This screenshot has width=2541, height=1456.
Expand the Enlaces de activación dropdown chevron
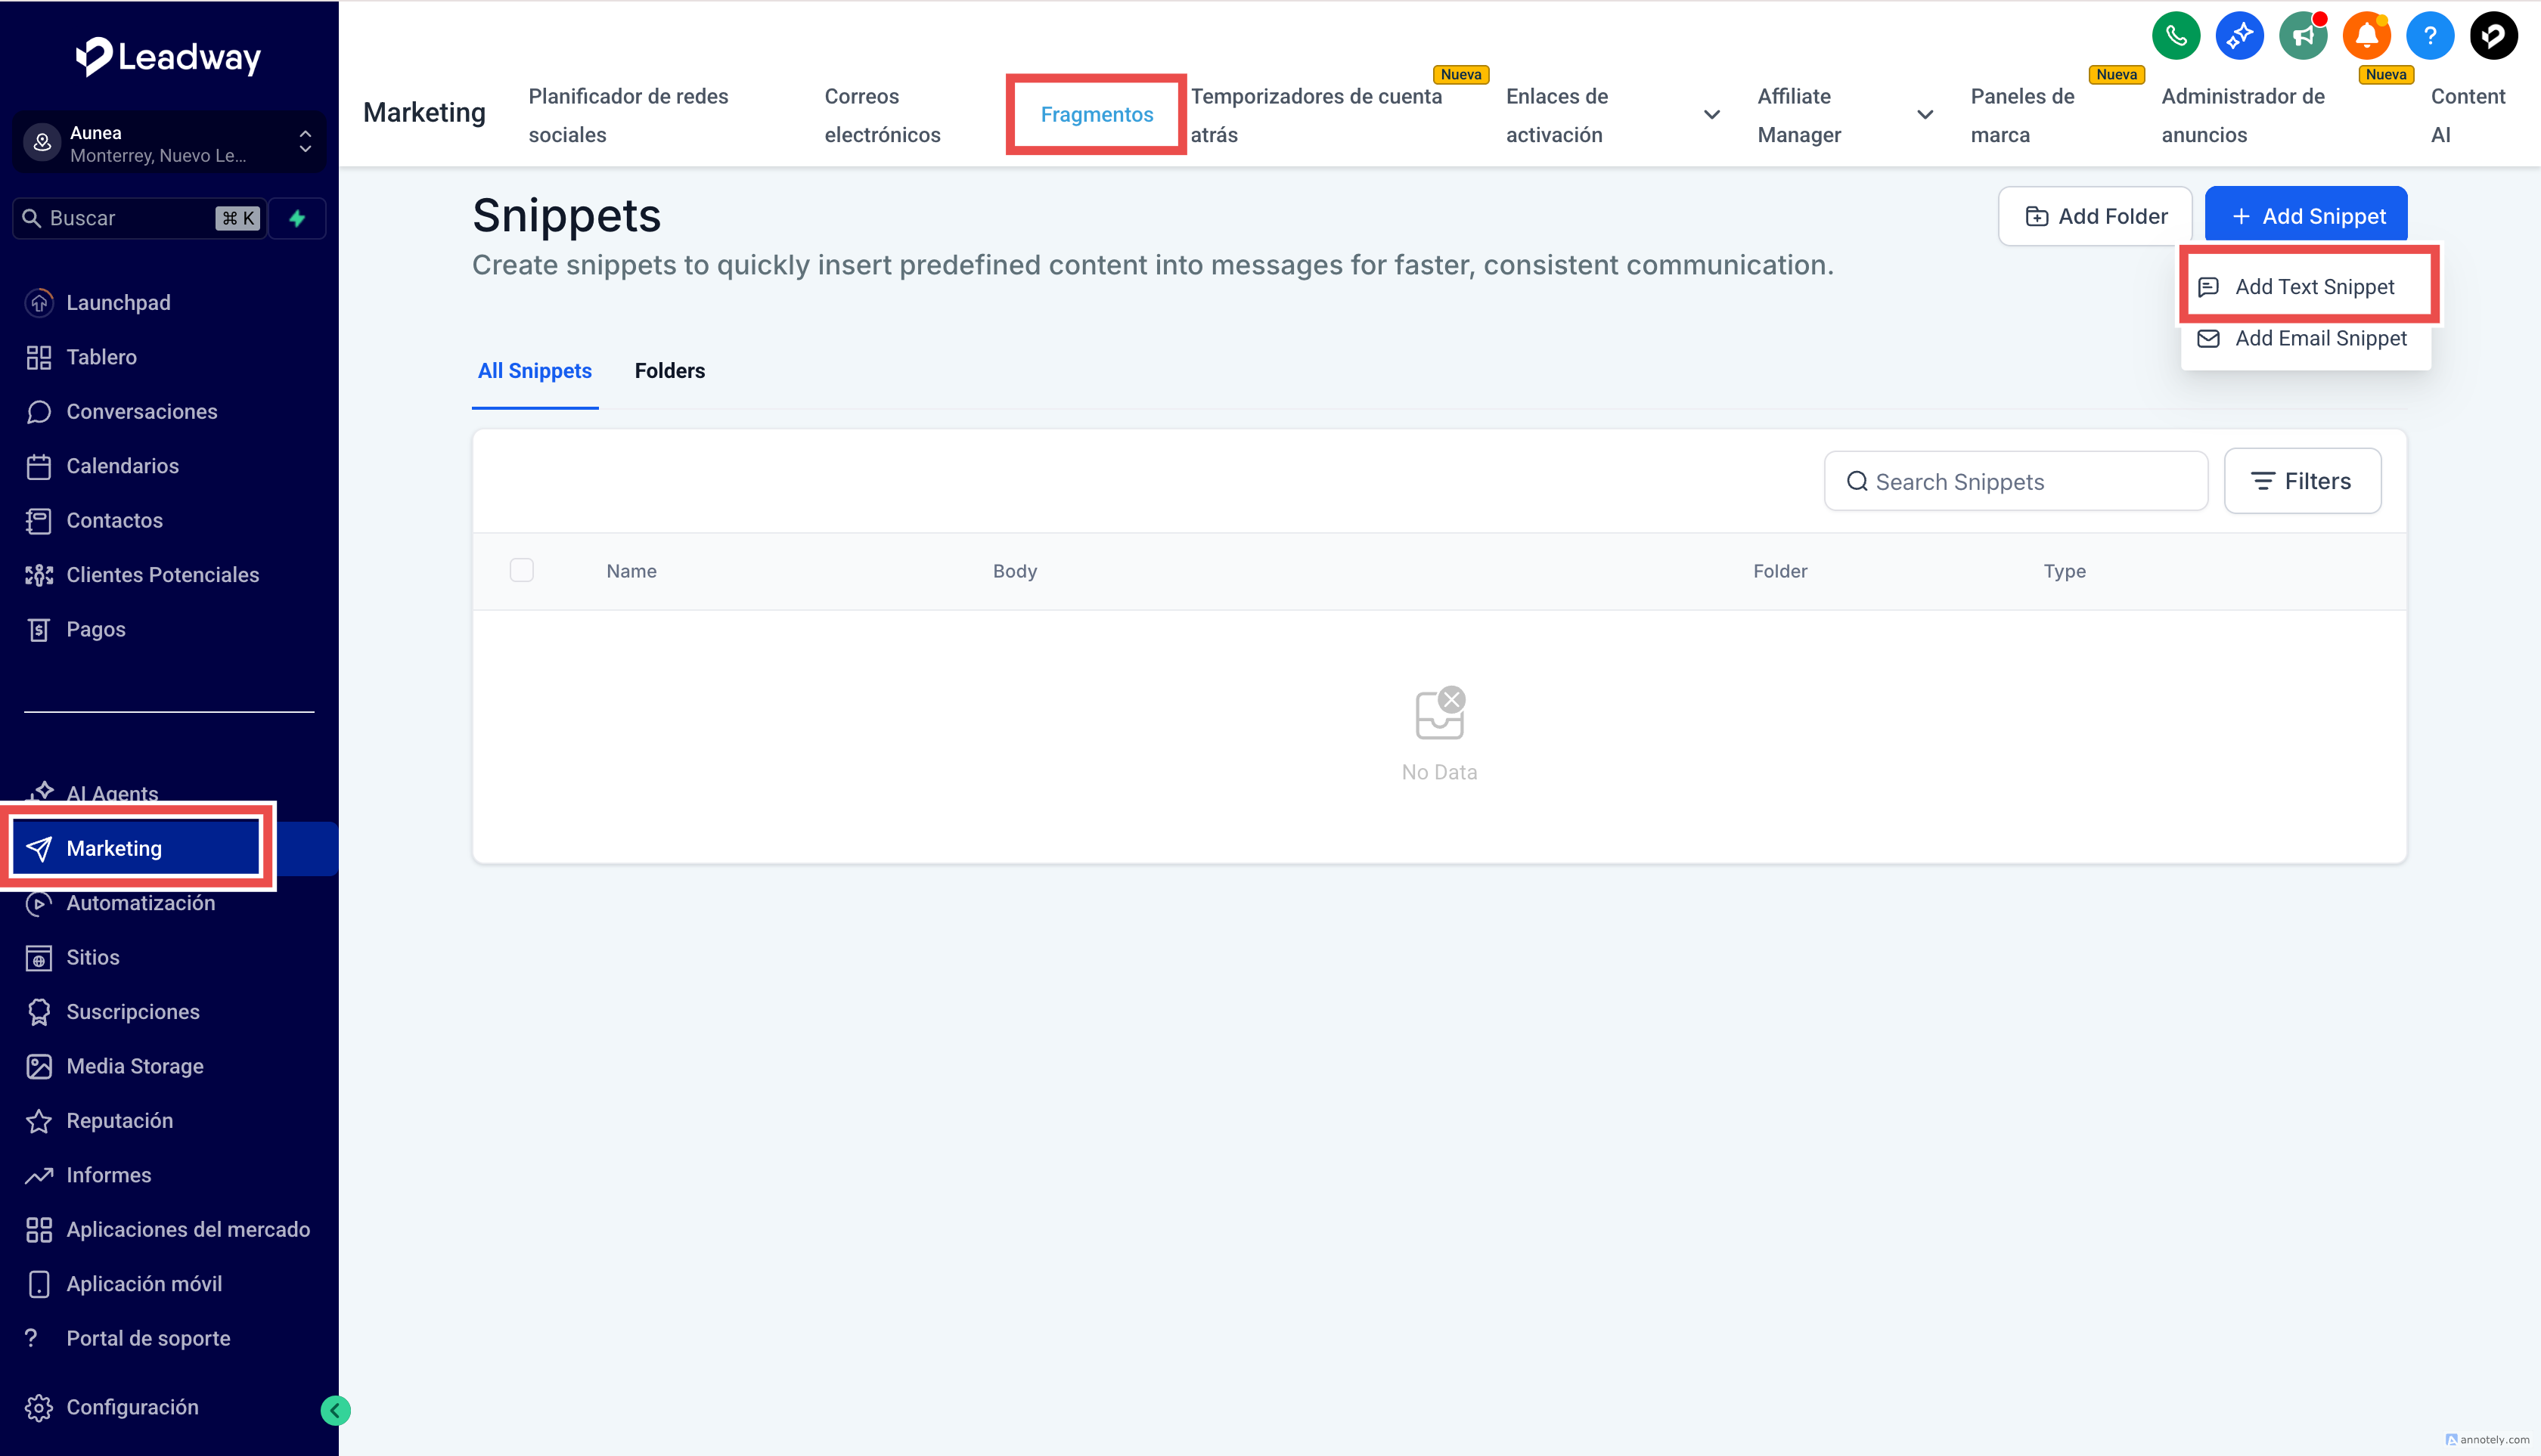click(1711, 115)
